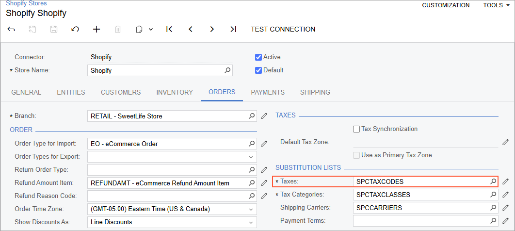Switch to the PAYMENTS tab
This screenshot has width=515, height=231.
point(268,92)
